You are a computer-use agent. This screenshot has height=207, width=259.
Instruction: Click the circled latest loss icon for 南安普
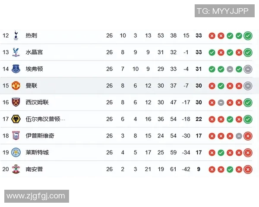click(x=248, y=169)
